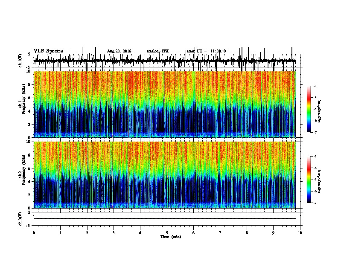338x261 pixels.
Task: Select the "ch.2 Frequency (kHz)" axis label
Action: coord(22,170)
